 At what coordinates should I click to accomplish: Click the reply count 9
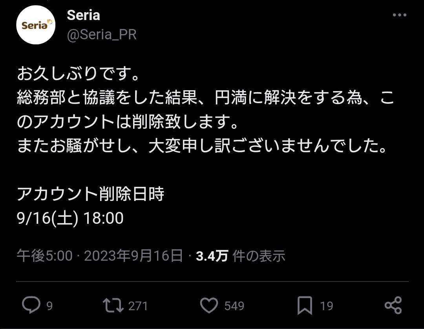pyautogui.click(x=49, y=306)
